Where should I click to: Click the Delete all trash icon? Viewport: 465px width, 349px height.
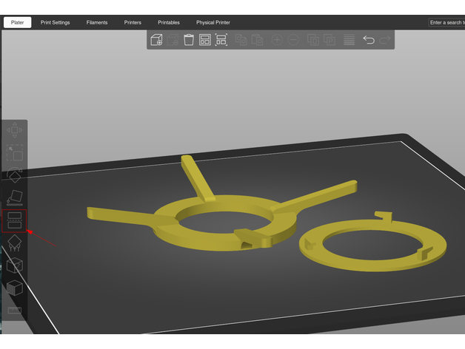[x=189, y=40]
